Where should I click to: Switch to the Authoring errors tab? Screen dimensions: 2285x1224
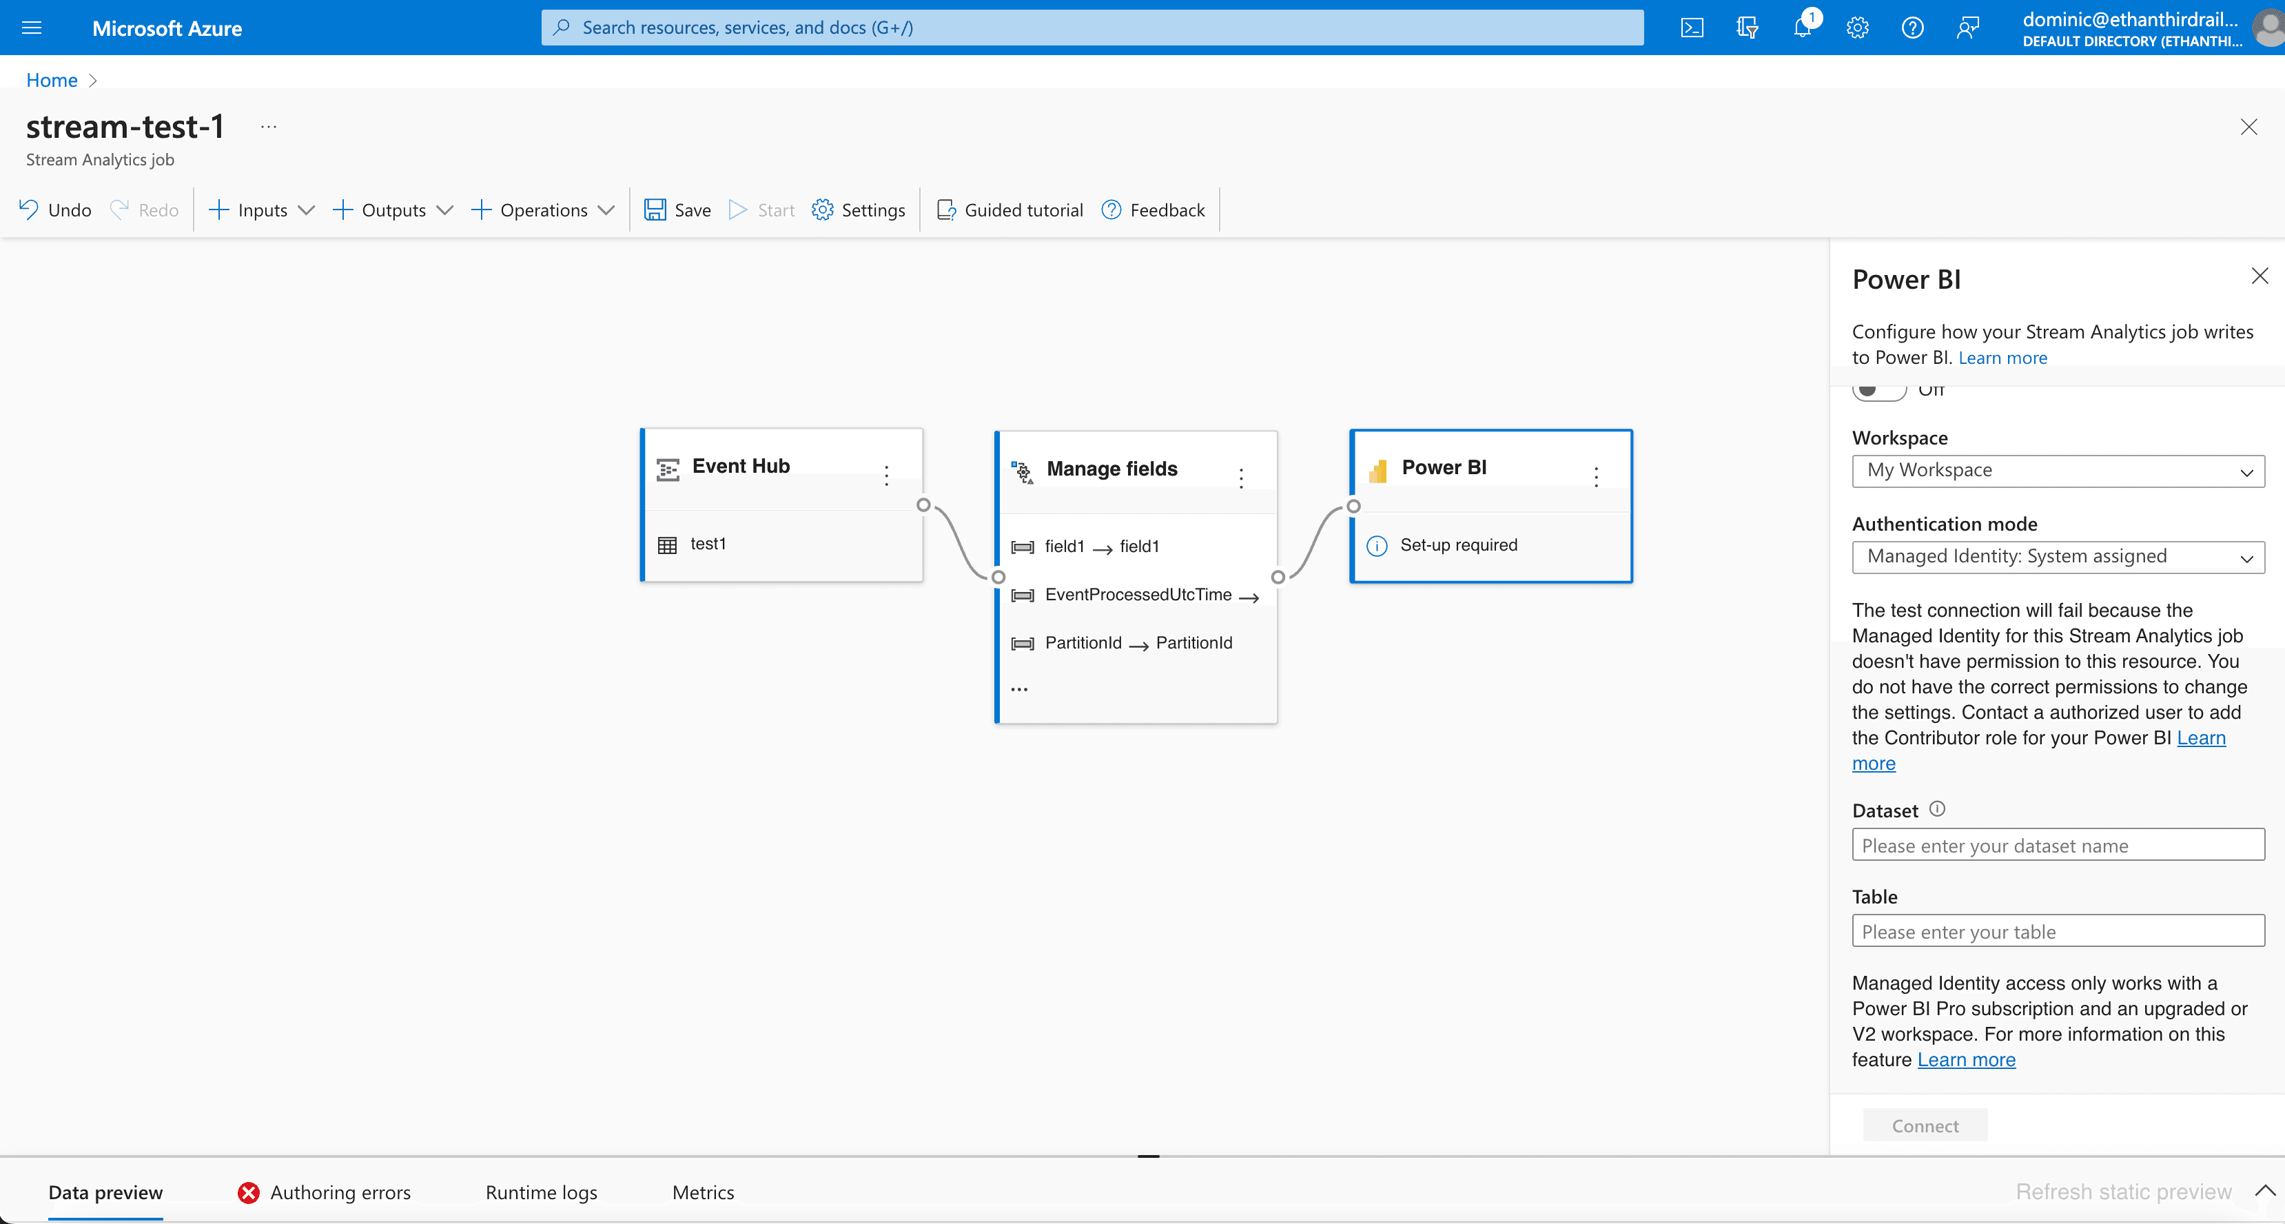(x=325, y=1192)
